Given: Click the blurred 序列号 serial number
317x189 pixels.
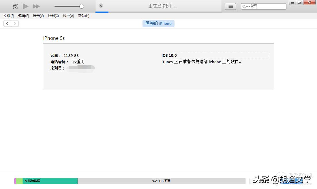Looking at the screenshot, I should (x=81, y=68).
